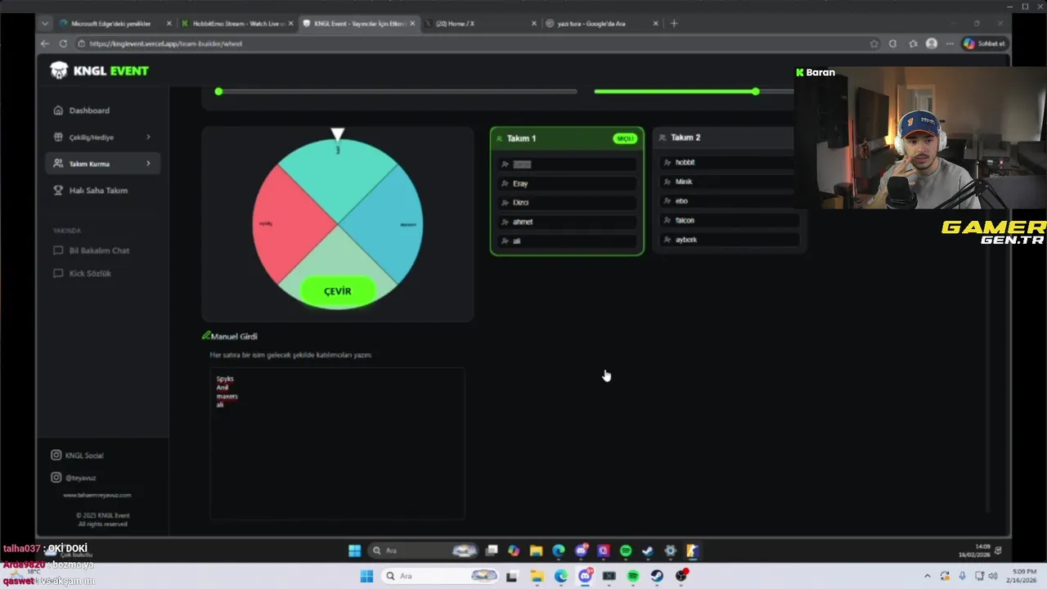Open the browser profile icon
This screenshot has width=1047, height=589.
tap(932, 43)
